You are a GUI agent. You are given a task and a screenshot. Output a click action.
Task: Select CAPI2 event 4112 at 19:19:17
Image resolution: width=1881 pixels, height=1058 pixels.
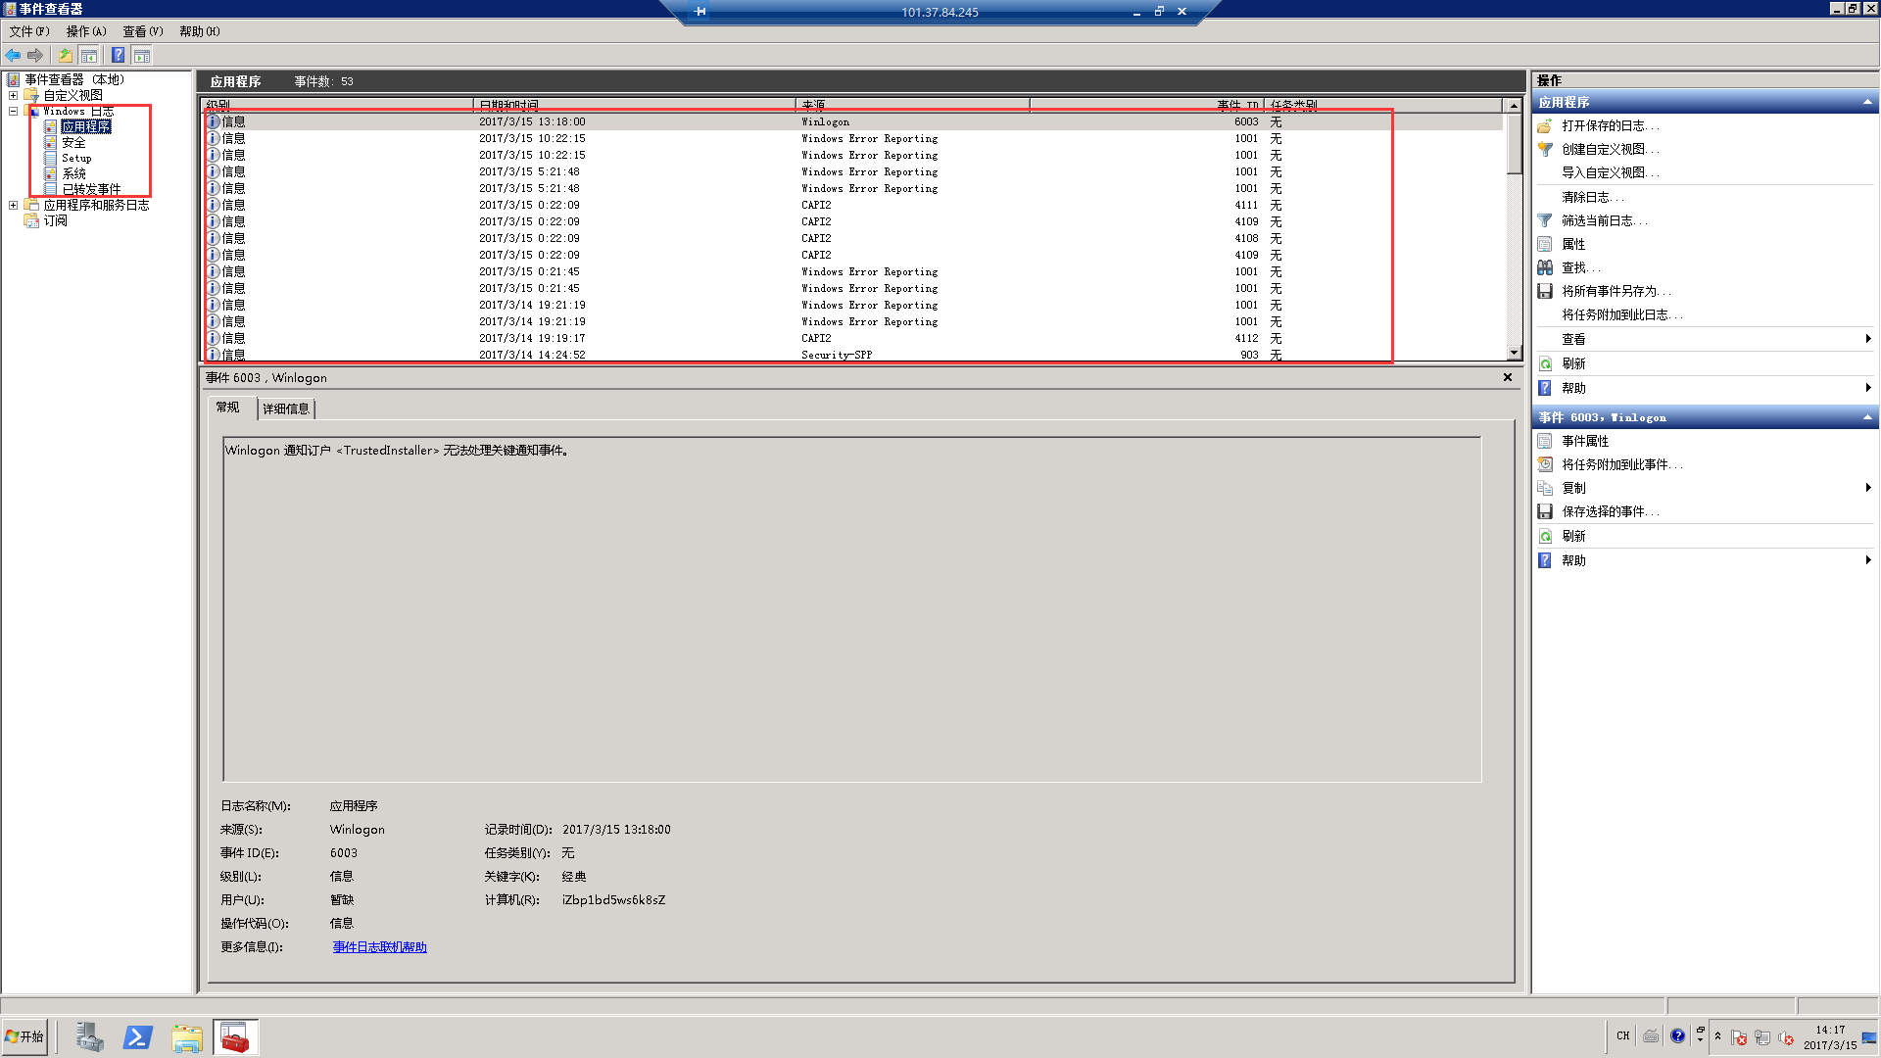point(852,338)
